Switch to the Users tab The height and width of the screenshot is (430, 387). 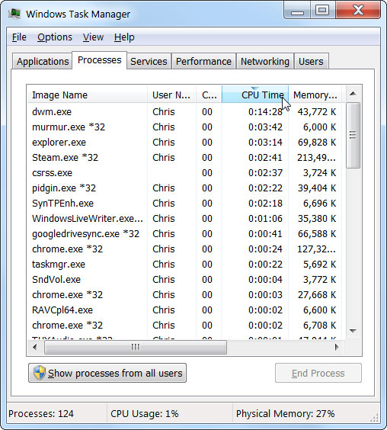311,61
